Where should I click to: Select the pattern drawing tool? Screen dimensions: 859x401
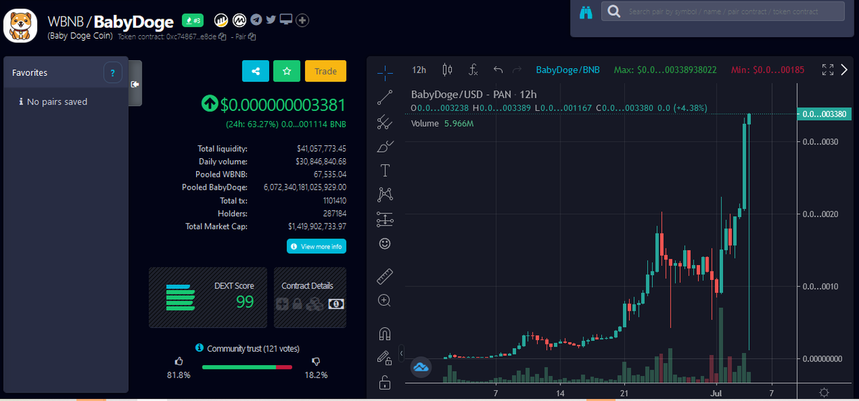(384, 193)
